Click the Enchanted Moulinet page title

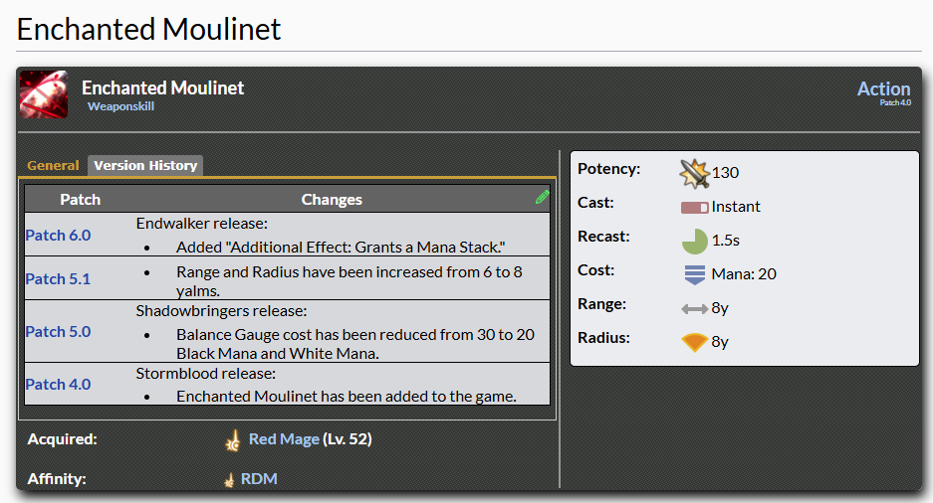[x=148, y=29]
